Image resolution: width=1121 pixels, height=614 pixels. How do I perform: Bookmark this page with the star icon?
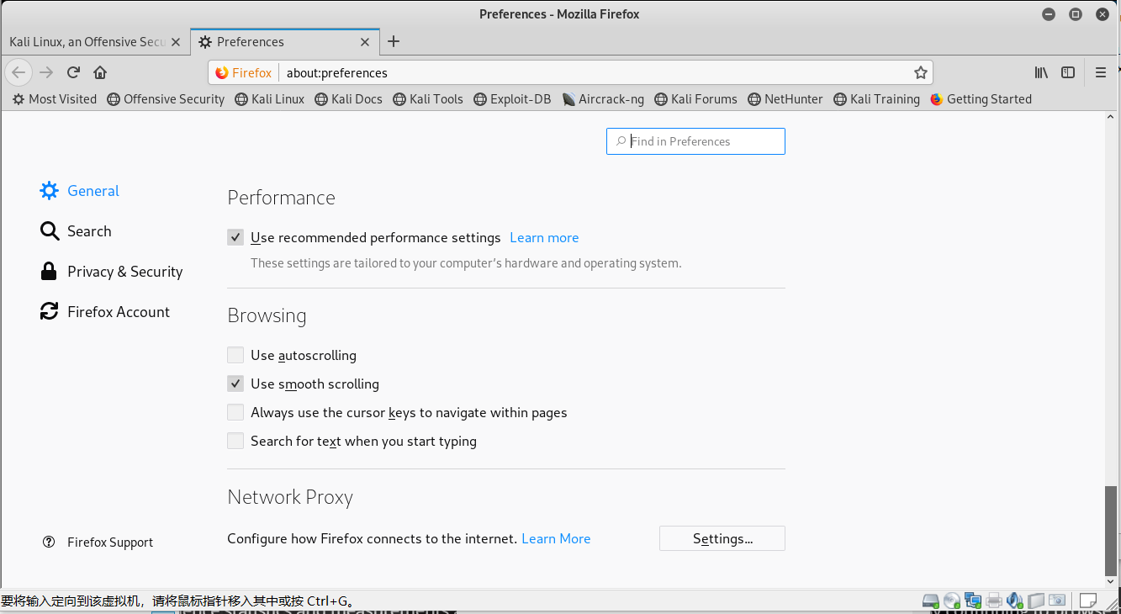(x=921, y=72)
